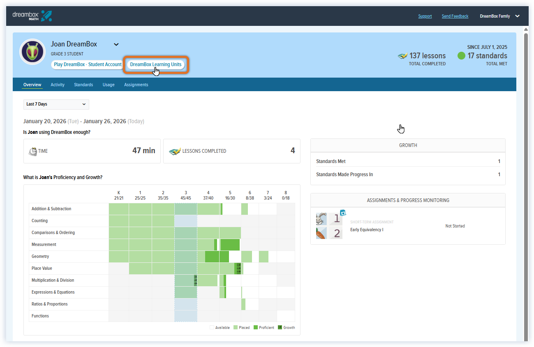The image size is (534, 347).
Task: Open the Send Feedback link
Action: click(455, 16)
